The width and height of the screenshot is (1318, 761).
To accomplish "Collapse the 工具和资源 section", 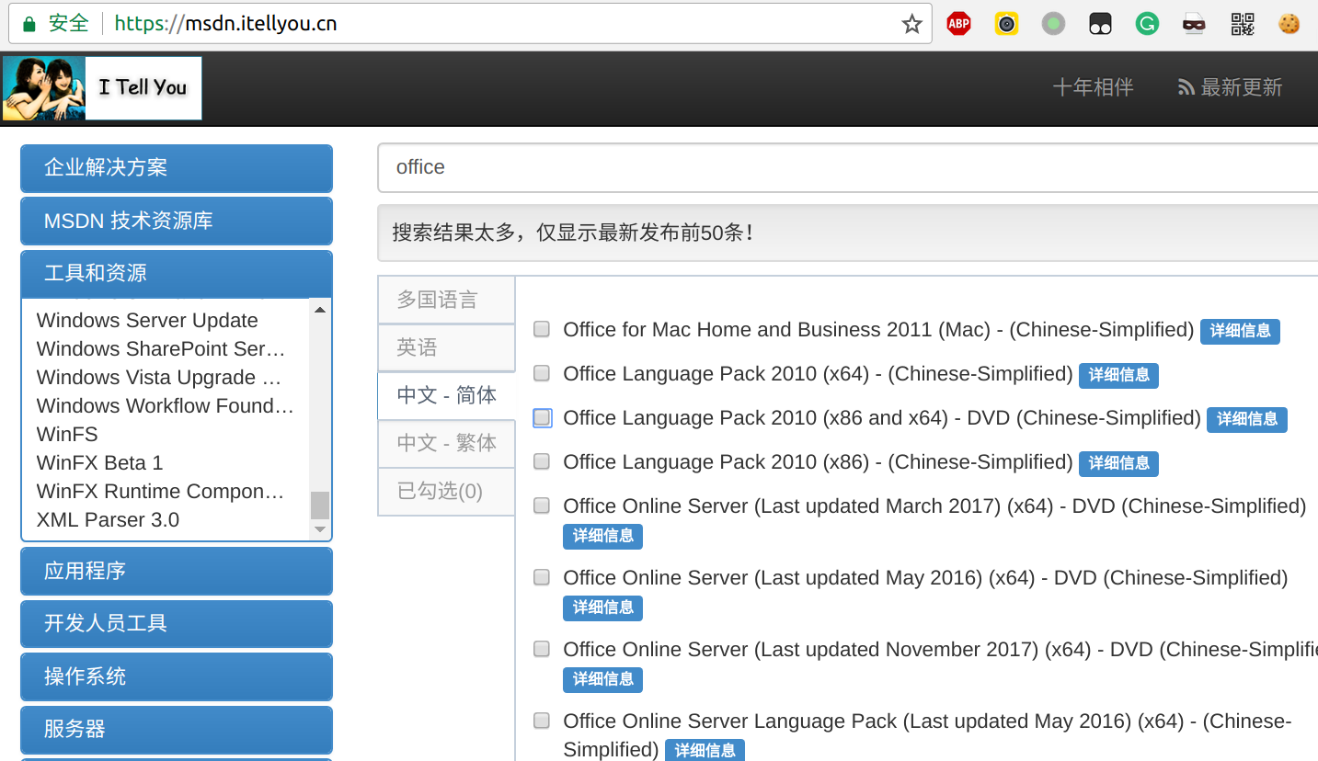I will click(177, 273).
